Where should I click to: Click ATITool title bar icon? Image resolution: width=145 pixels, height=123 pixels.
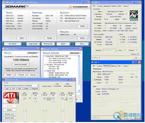pyautogui.click(x=3, y=80)
